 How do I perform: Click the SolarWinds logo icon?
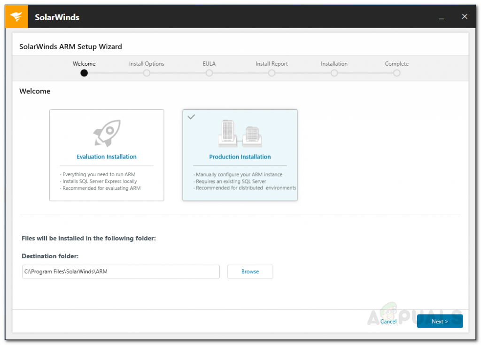point(16,16)
